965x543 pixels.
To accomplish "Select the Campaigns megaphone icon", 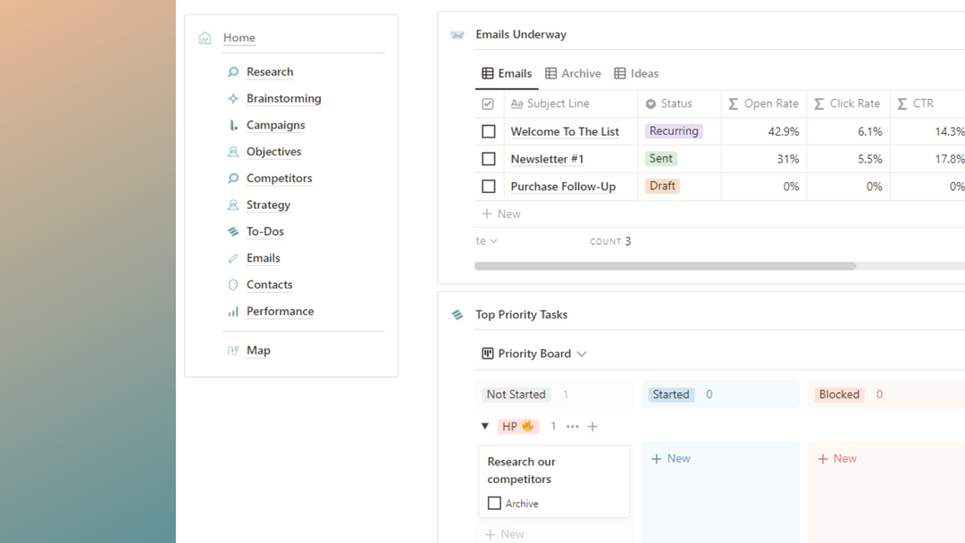I will 231,125.
